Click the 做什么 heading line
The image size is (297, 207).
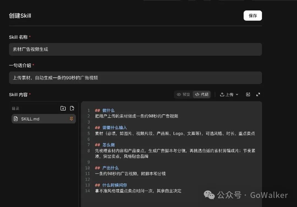click(105, 111)
